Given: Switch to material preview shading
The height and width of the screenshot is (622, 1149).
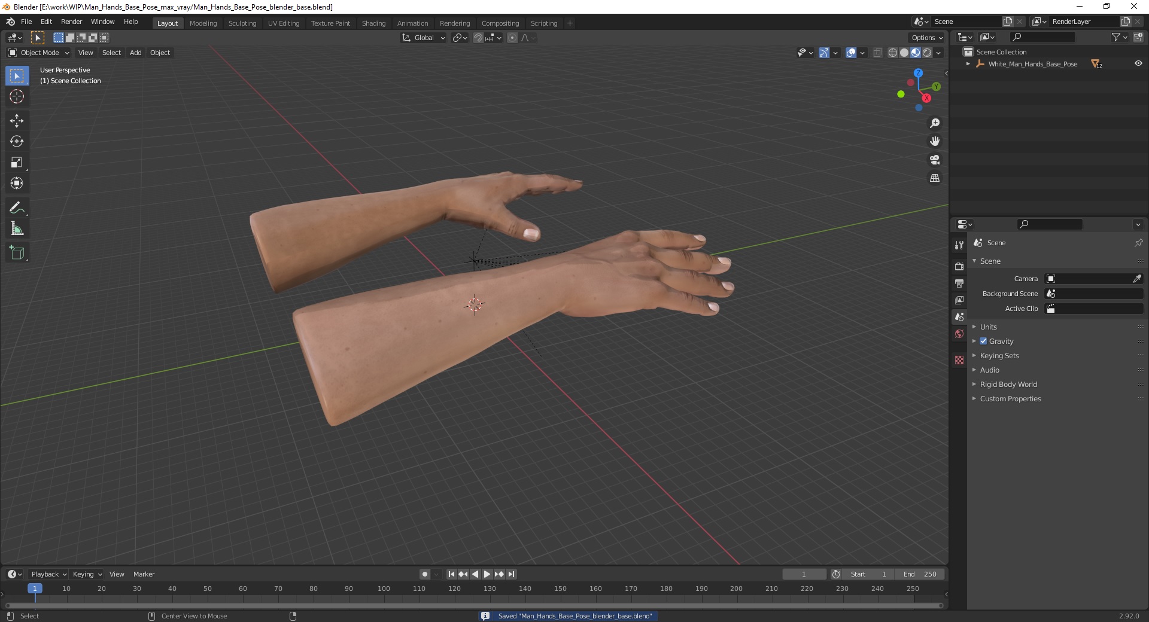Looking at the screenshot, I should [x=916, y=53].
